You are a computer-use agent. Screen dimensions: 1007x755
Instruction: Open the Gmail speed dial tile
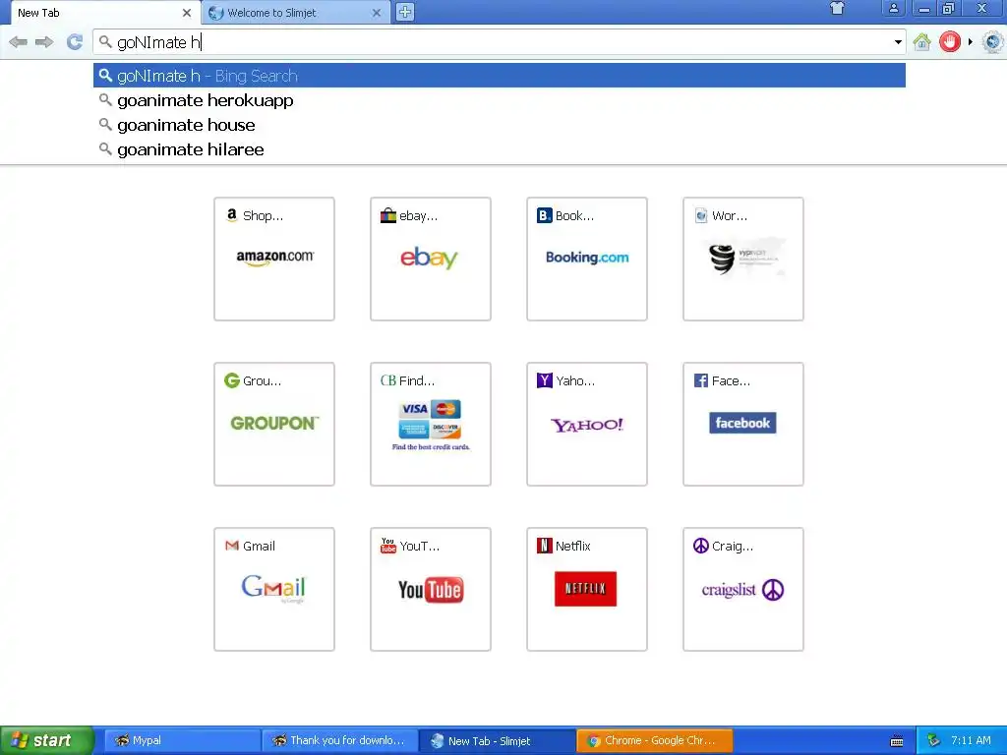(274, 590)
